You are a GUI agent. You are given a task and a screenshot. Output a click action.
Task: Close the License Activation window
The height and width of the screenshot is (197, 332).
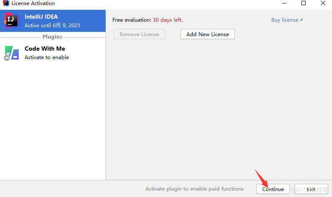point(323,3)
